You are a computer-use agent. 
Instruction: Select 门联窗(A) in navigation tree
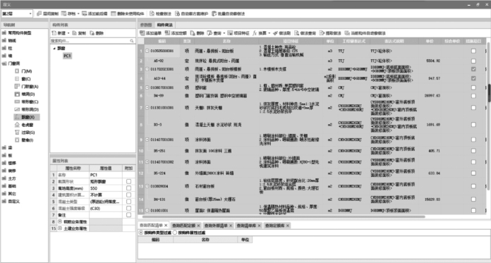(x=30, y=87)
